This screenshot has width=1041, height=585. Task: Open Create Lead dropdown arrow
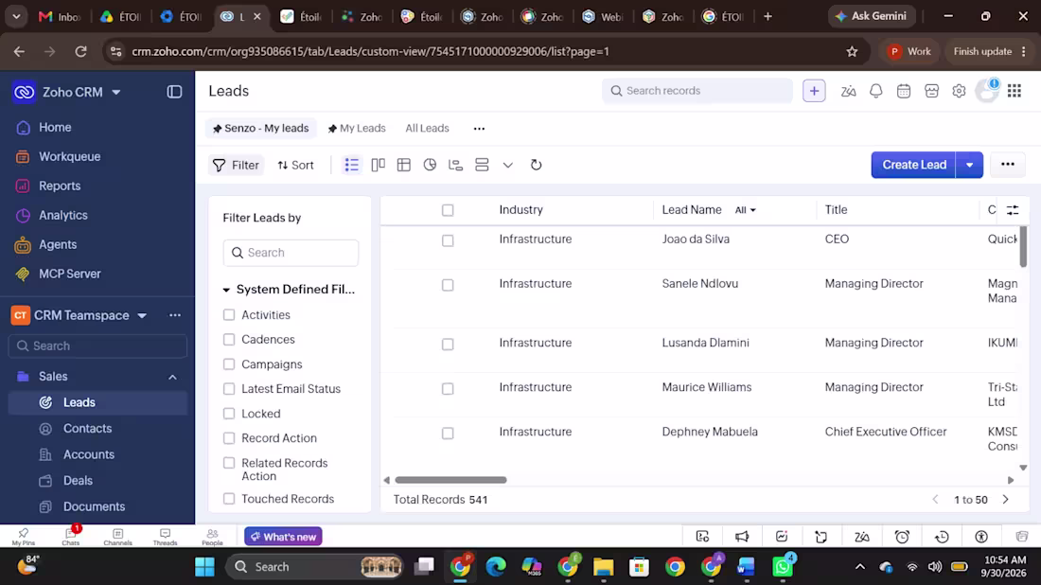point(969,165)
